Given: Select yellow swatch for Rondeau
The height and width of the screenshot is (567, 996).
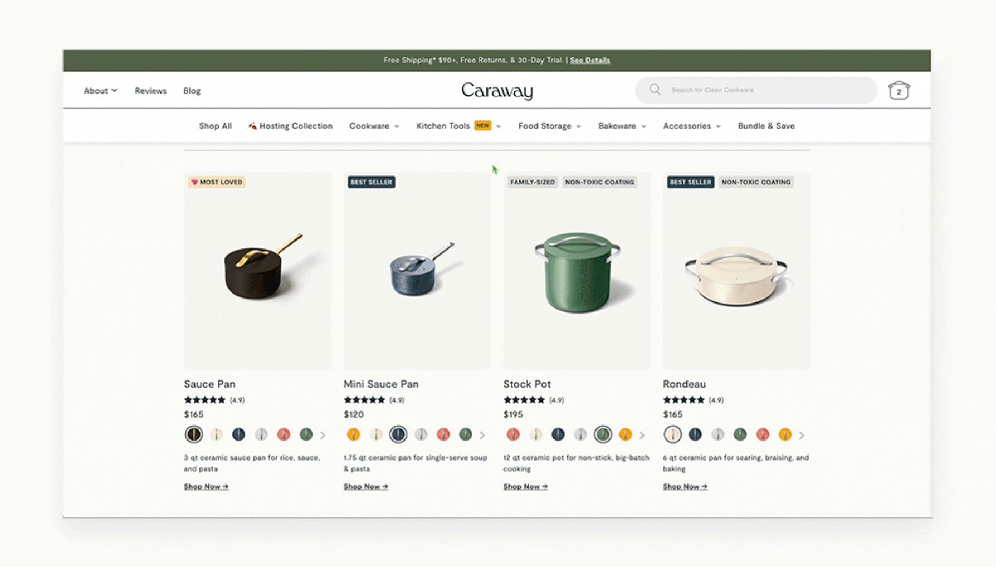Looking at the screenshot, I should pyautogui.click(x=785, y=434).
